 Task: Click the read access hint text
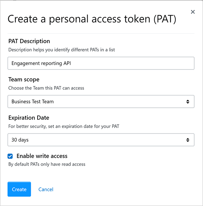[x=47, y=164]
